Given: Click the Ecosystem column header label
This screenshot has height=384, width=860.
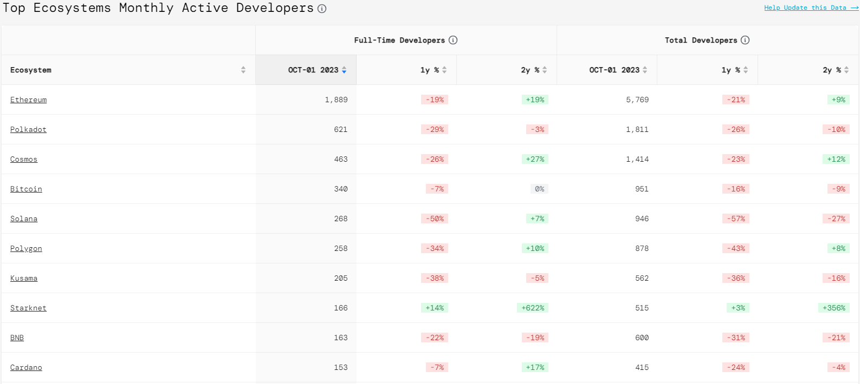Looking at the screenshot, I should point(31,70).
